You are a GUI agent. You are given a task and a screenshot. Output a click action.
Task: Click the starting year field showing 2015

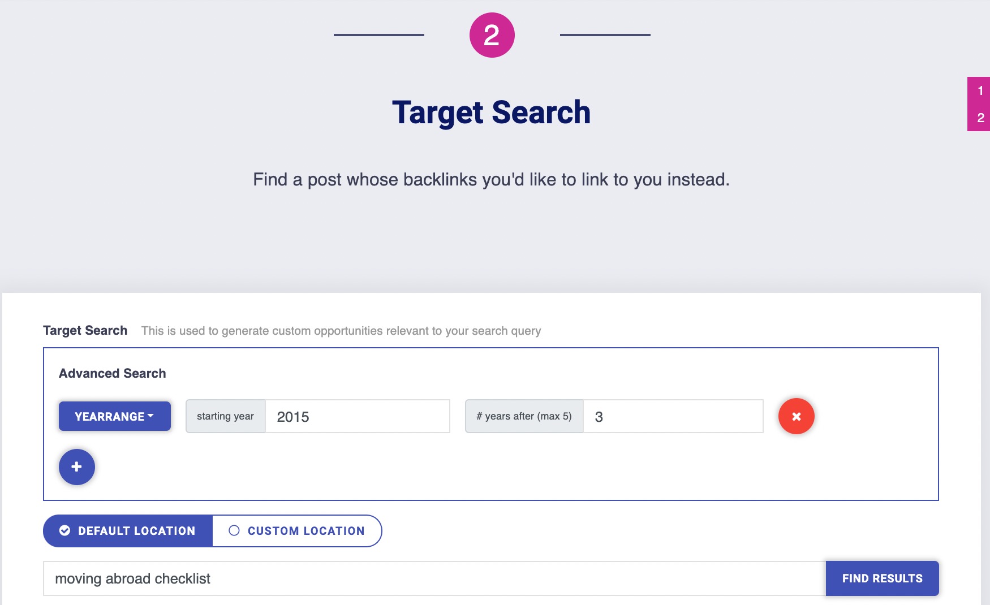(358, 416)
